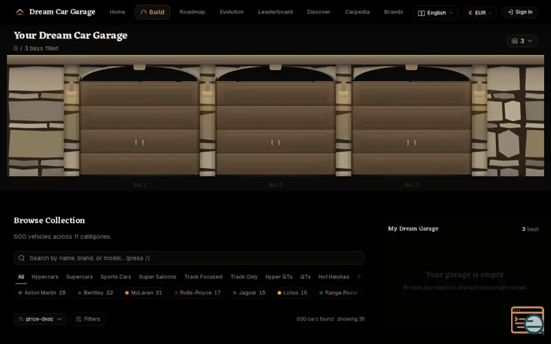Show Hot Hatches category
Screen dimensions: 551x344
coord(334,277)
